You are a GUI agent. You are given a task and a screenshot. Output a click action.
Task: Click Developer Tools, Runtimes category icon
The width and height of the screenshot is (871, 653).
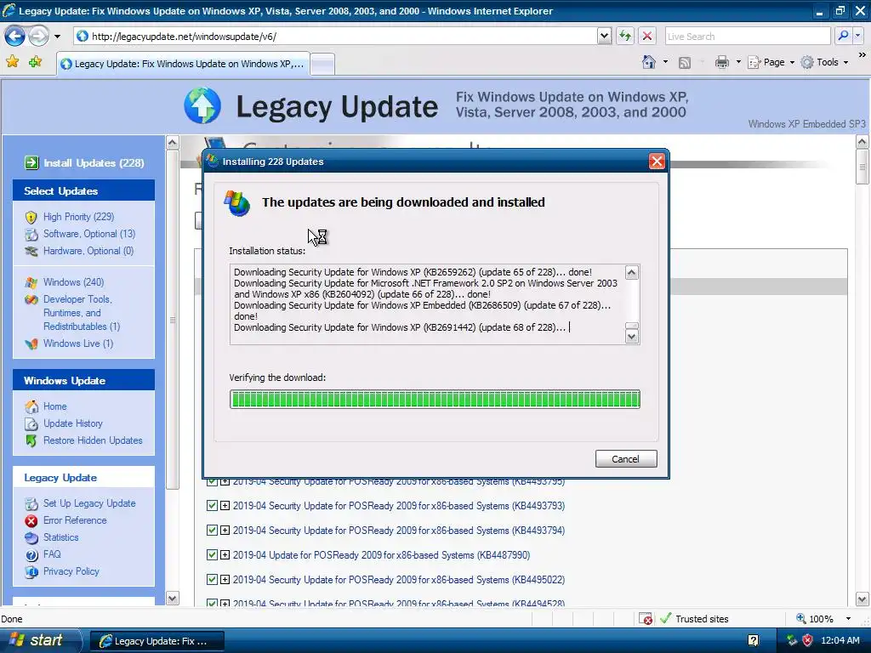(31, 300)
